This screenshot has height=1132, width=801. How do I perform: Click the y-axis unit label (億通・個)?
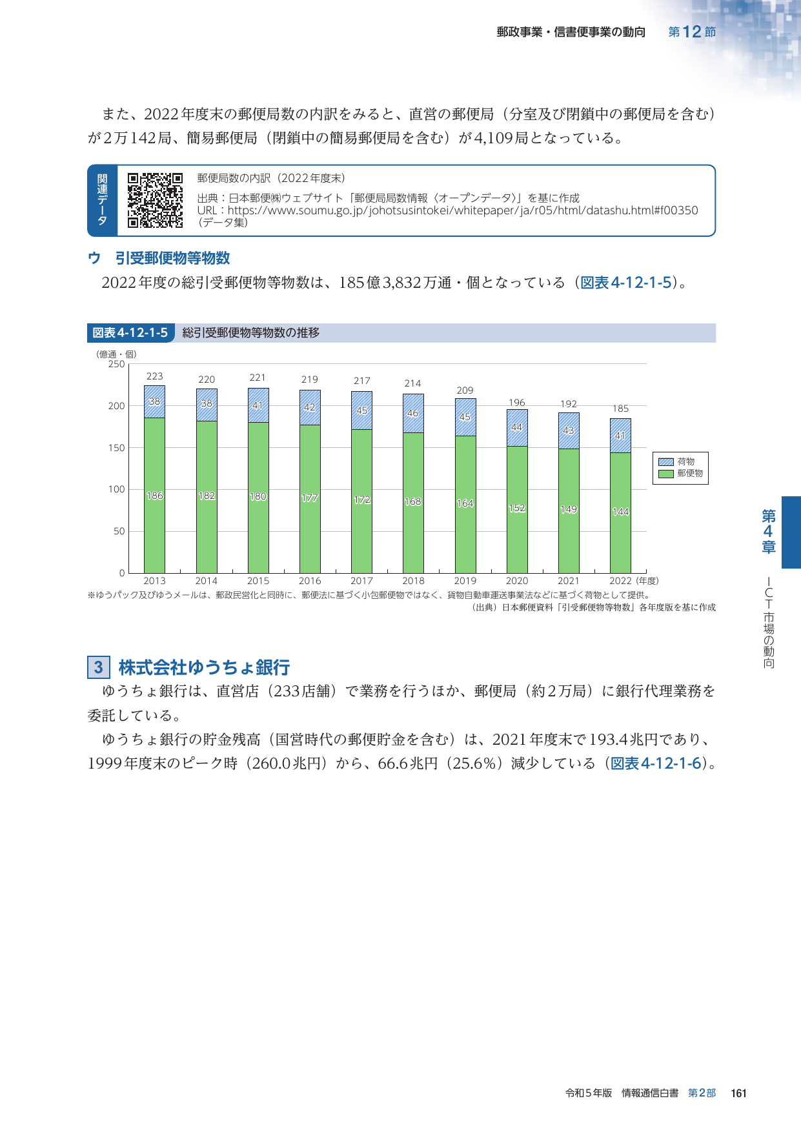pyautogui.click(x=116, y=354)
